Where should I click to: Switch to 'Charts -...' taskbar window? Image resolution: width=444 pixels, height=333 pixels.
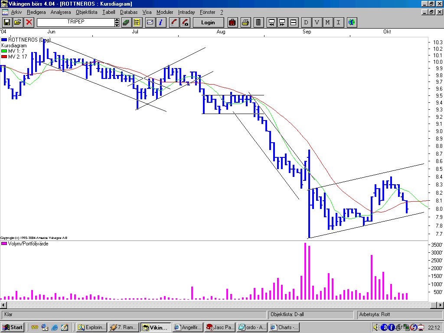pyautogui.click(x=284, y=327)
